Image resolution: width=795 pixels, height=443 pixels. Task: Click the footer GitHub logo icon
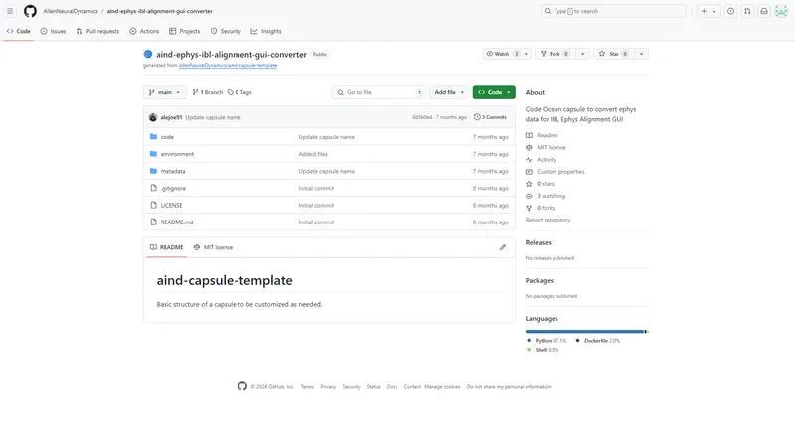tap(242, 386)
